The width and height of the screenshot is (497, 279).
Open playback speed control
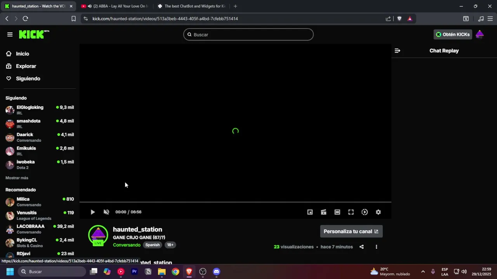tap(364, 212)
